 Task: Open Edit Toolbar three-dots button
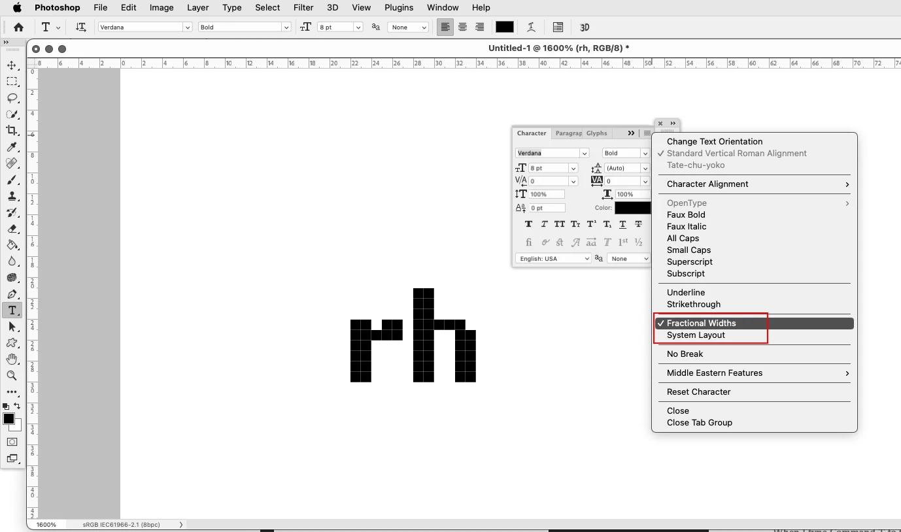tap(12, 392)
